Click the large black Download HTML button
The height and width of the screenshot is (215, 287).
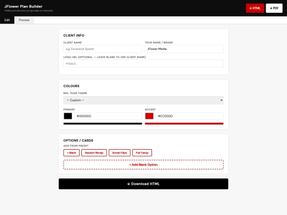click(x=143, y=184)
